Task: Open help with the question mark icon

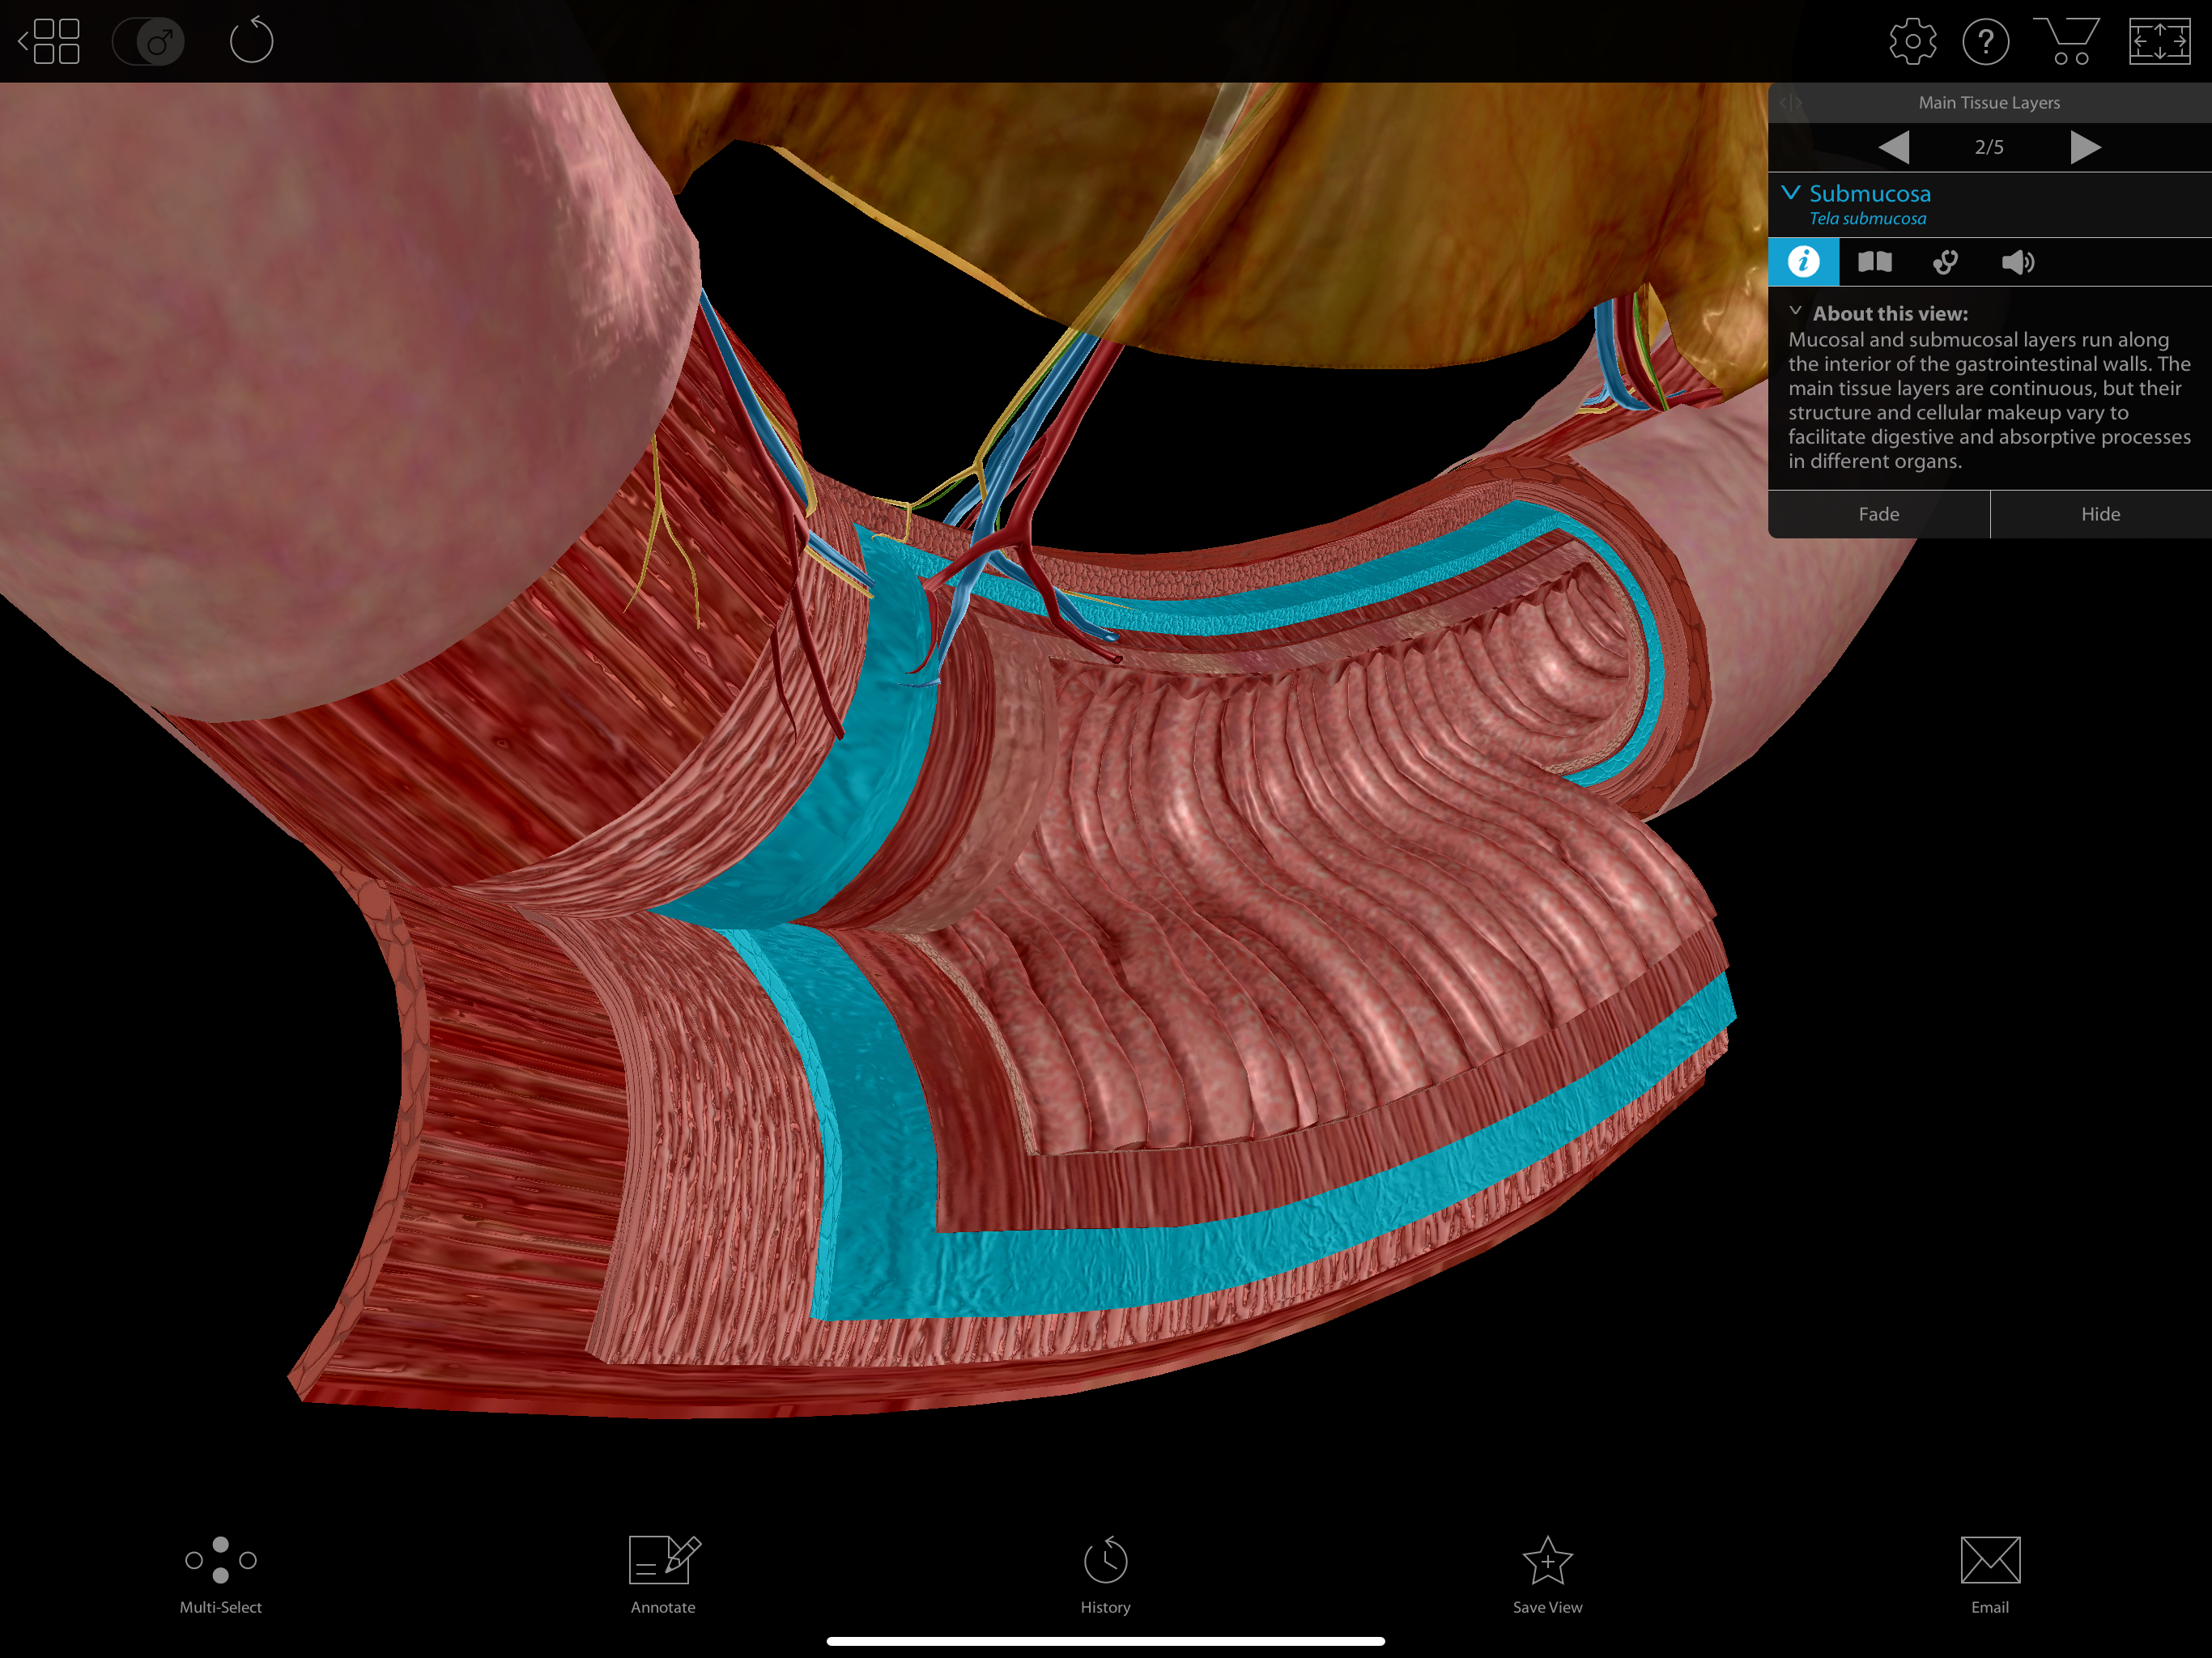Action: point(1986,42)
